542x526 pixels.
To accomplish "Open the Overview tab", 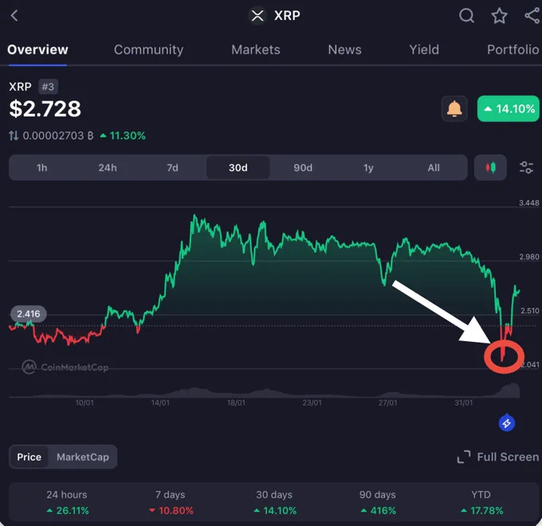I will click(x=37, y=49).
